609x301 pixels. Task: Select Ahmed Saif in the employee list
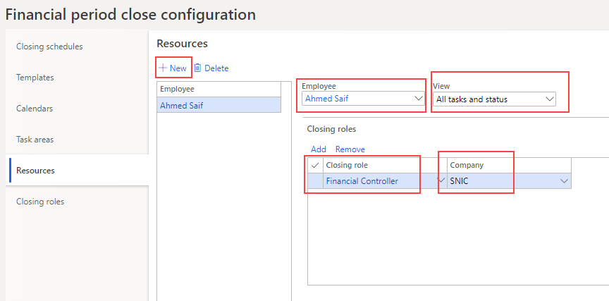180,105
